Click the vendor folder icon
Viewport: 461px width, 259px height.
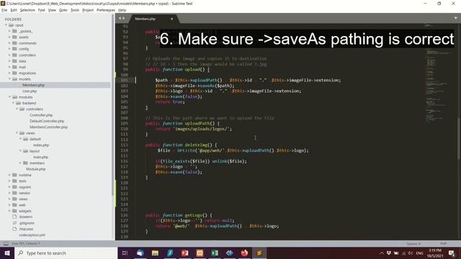[x=14, y=193]
